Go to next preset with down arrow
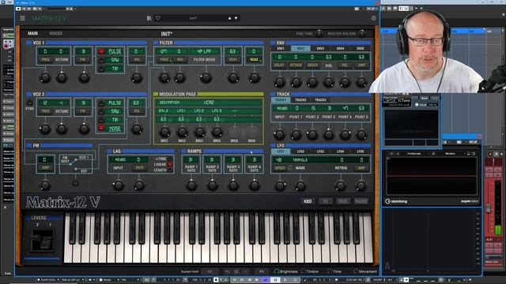 click(236, 18)
